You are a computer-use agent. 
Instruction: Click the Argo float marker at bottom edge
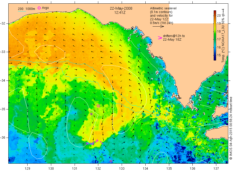(111, 161)
